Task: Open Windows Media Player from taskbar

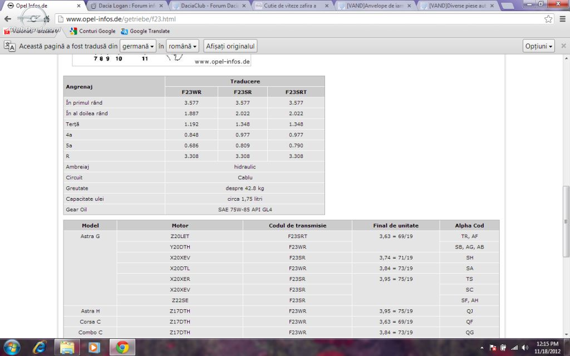Action: click(94, 347)
